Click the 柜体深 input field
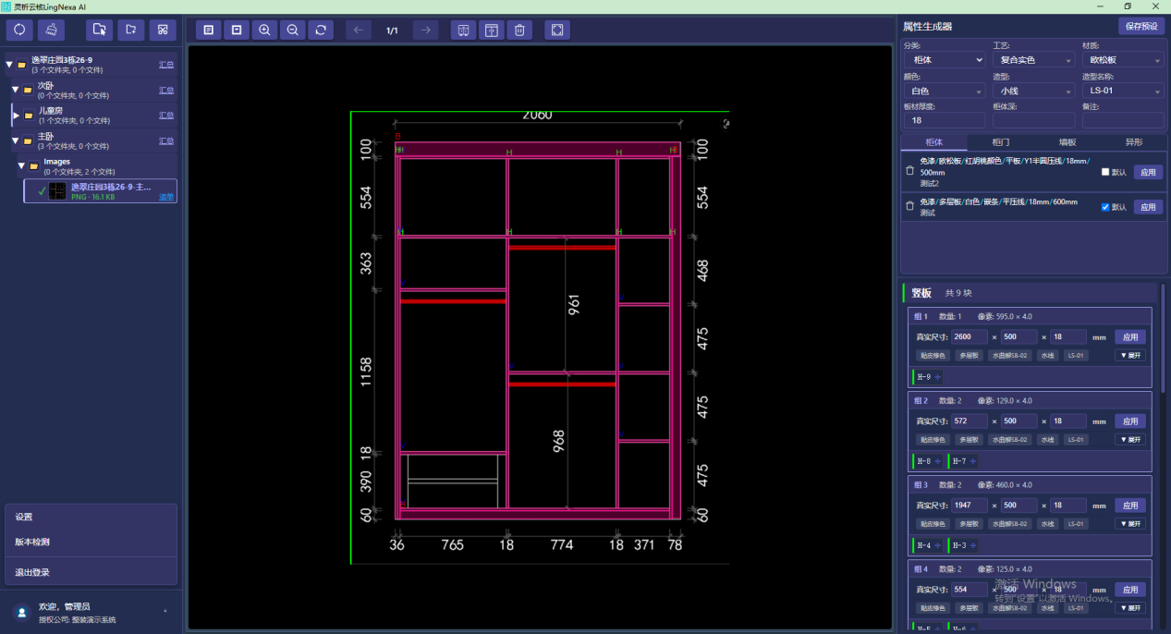 [1032, 120]
